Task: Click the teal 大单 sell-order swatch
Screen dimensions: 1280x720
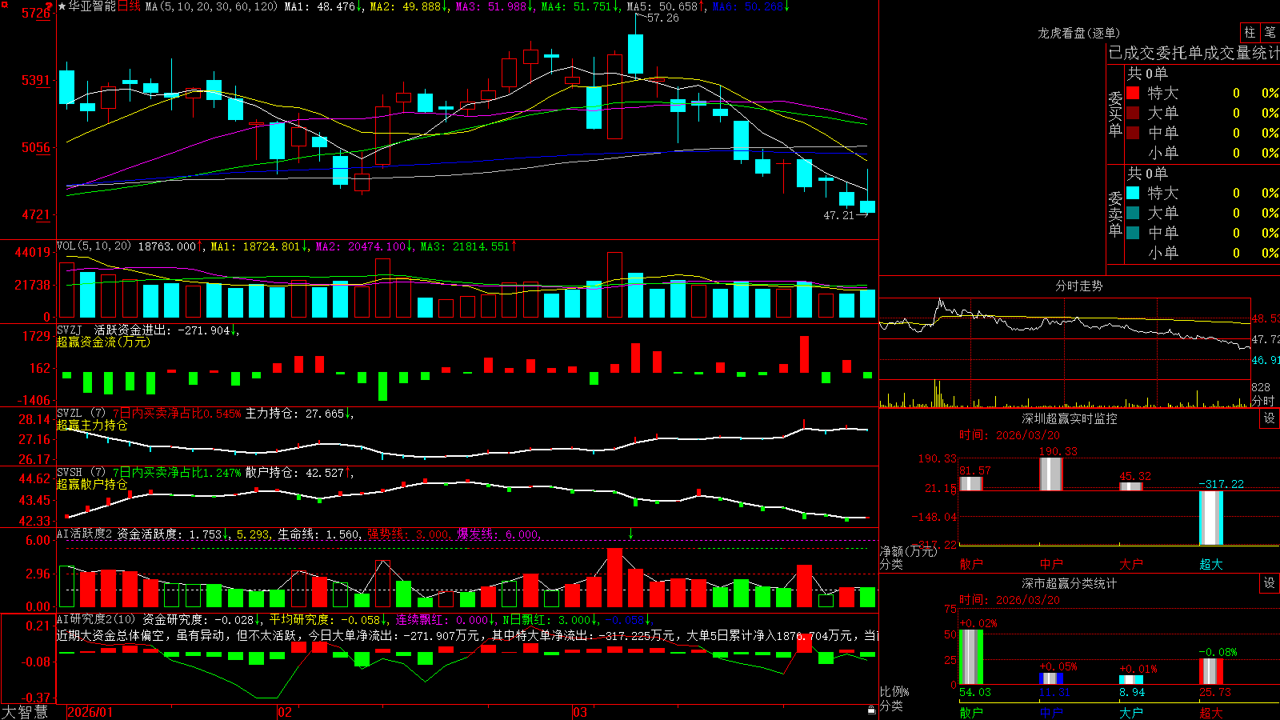Action: (x=1133, y=213)
